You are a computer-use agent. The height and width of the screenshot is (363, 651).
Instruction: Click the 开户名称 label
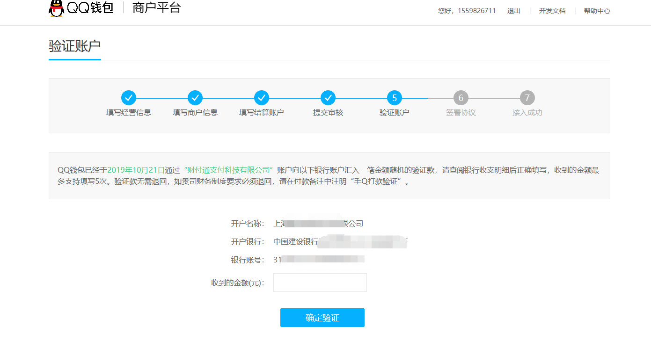click(x=248, y=224)
